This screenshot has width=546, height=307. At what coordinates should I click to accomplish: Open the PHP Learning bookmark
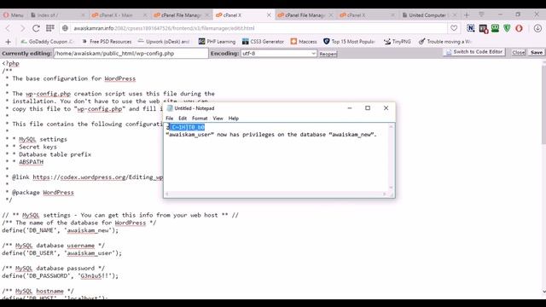pos(217,42)
